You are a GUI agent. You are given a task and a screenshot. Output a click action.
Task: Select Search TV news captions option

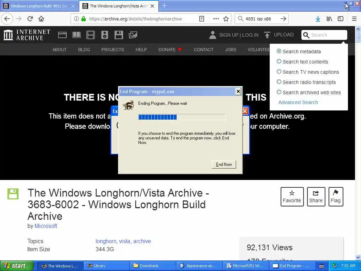coord(279,72)
